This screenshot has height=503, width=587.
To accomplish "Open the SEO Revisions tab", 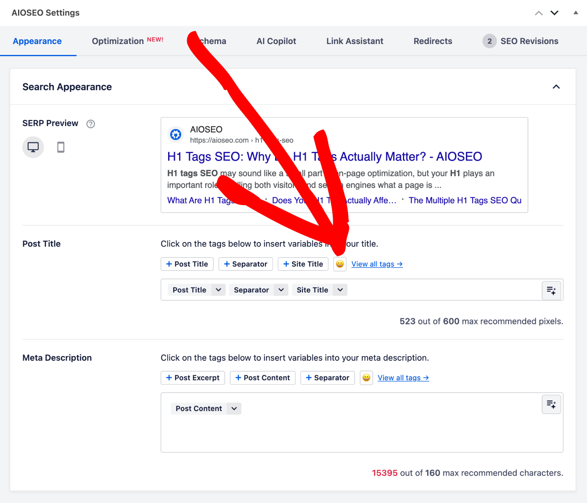I will tap(520, 41).
